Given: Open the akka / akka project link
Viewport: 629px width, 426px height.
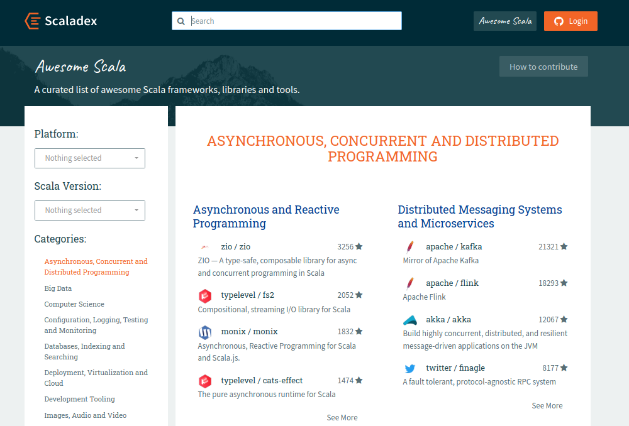Looking at the screenshot, I should pos(448,320).
